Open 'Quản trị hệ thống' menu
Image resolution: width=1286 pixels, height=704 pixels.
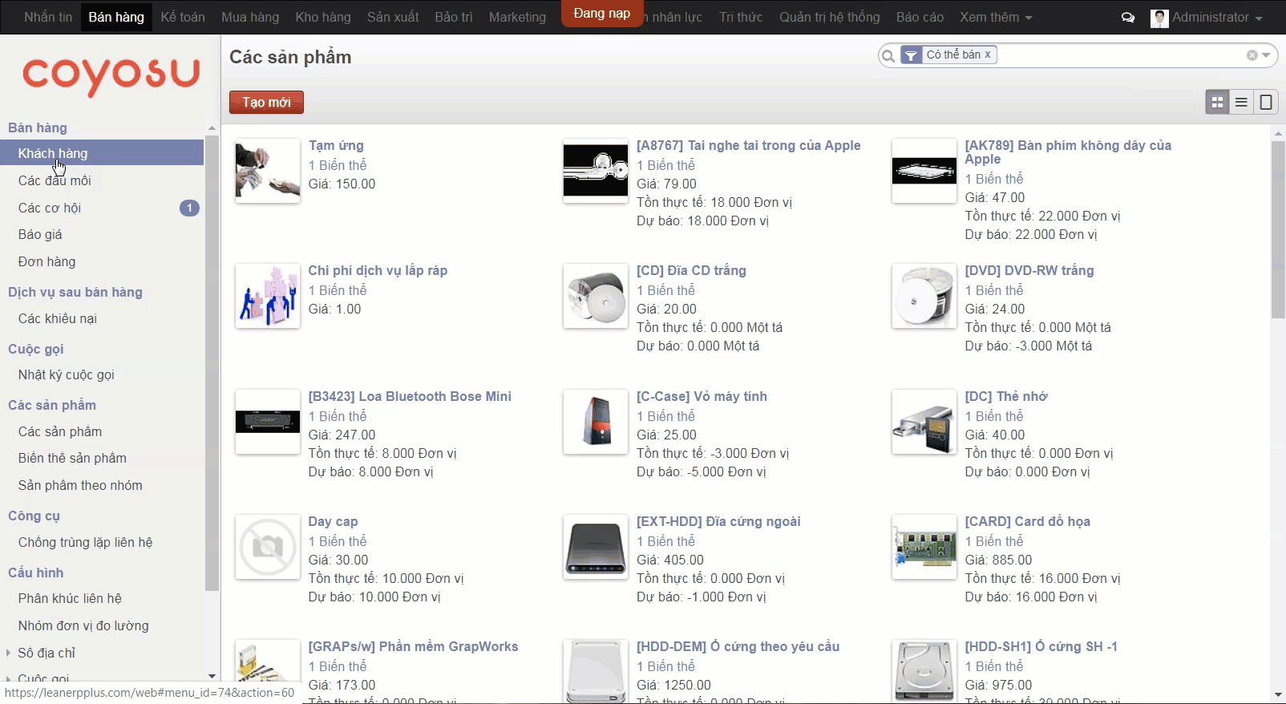(x=829, y=17)
